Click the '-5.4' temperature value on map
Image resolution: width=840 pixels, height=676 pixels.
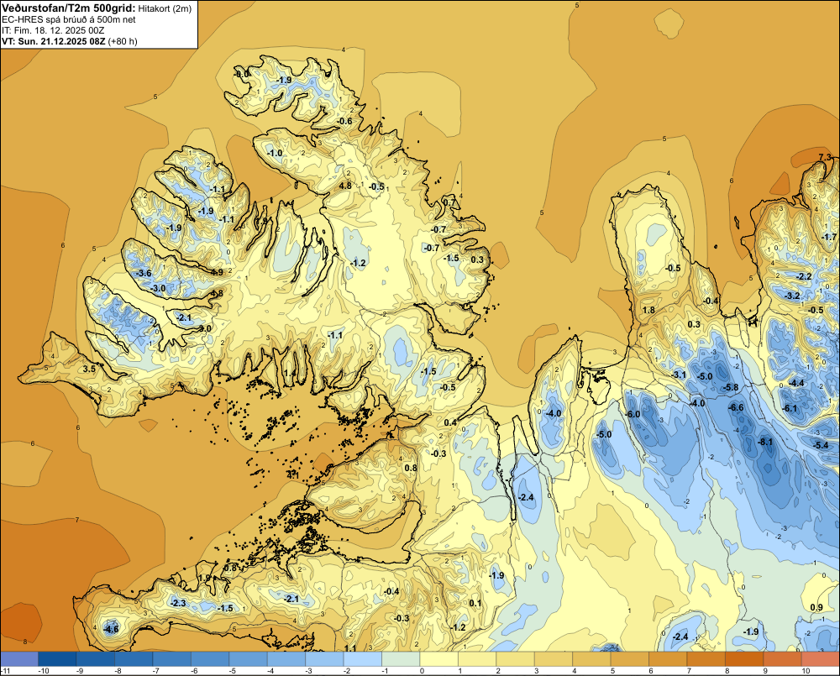(821, 445)
